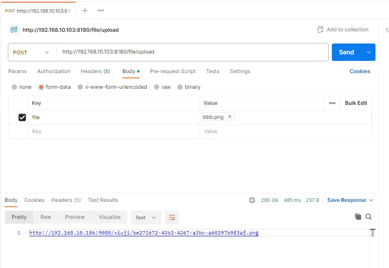389x268 pixels.
Task: Open tab options three-dots menu
Action: [101, 10]
